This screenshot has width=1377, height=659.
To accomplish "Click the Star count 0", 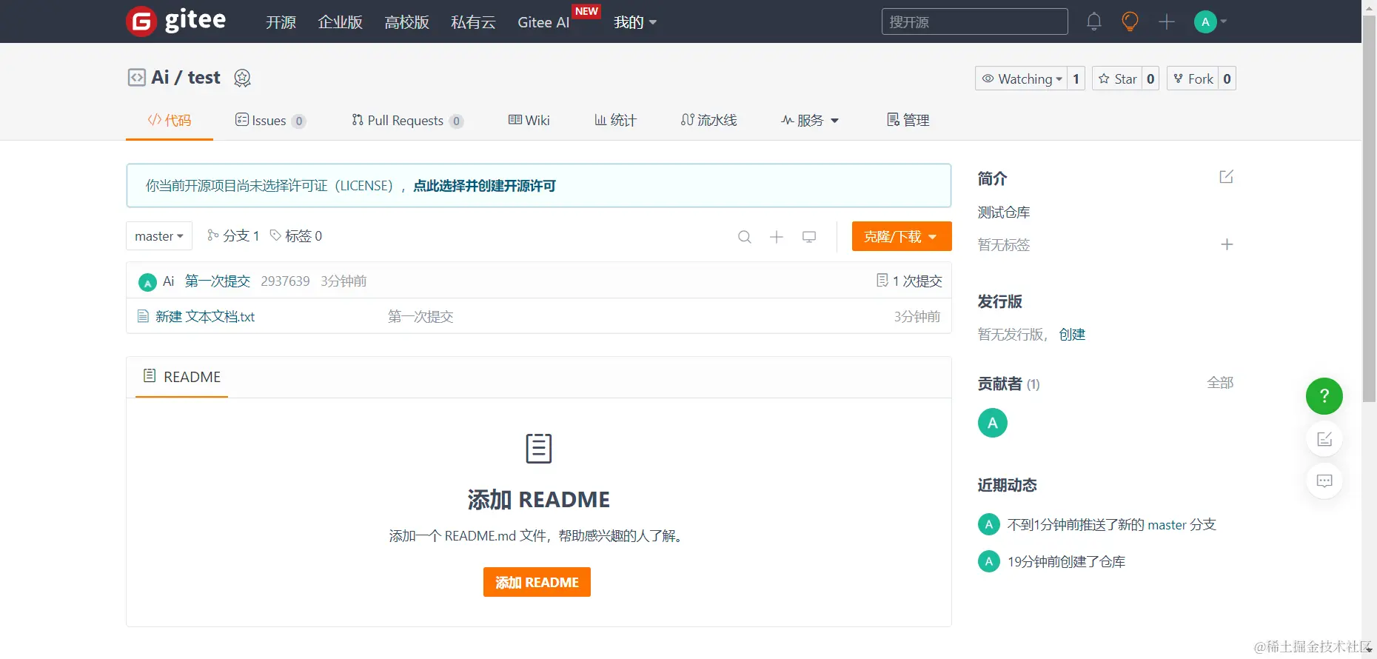I will [1150, 78].
